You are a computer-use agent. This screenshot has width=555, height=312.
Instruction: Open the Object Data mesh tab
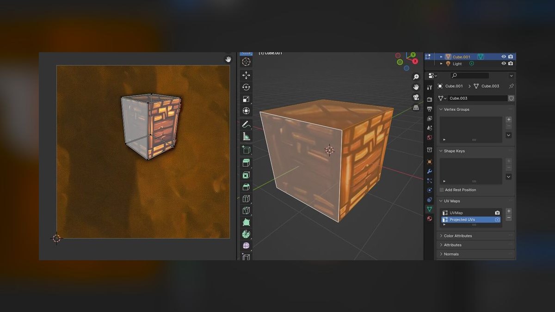pos(430,209)
